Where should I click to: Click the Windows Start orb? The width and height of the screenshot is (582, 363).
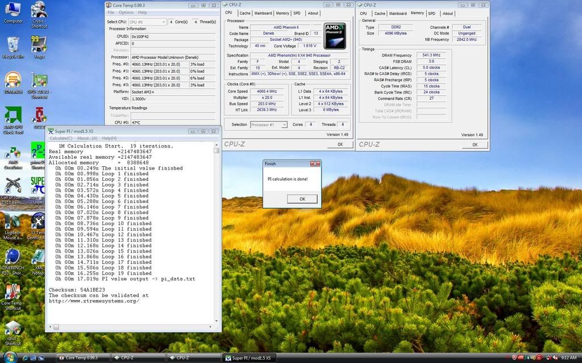tap(10, 357)
